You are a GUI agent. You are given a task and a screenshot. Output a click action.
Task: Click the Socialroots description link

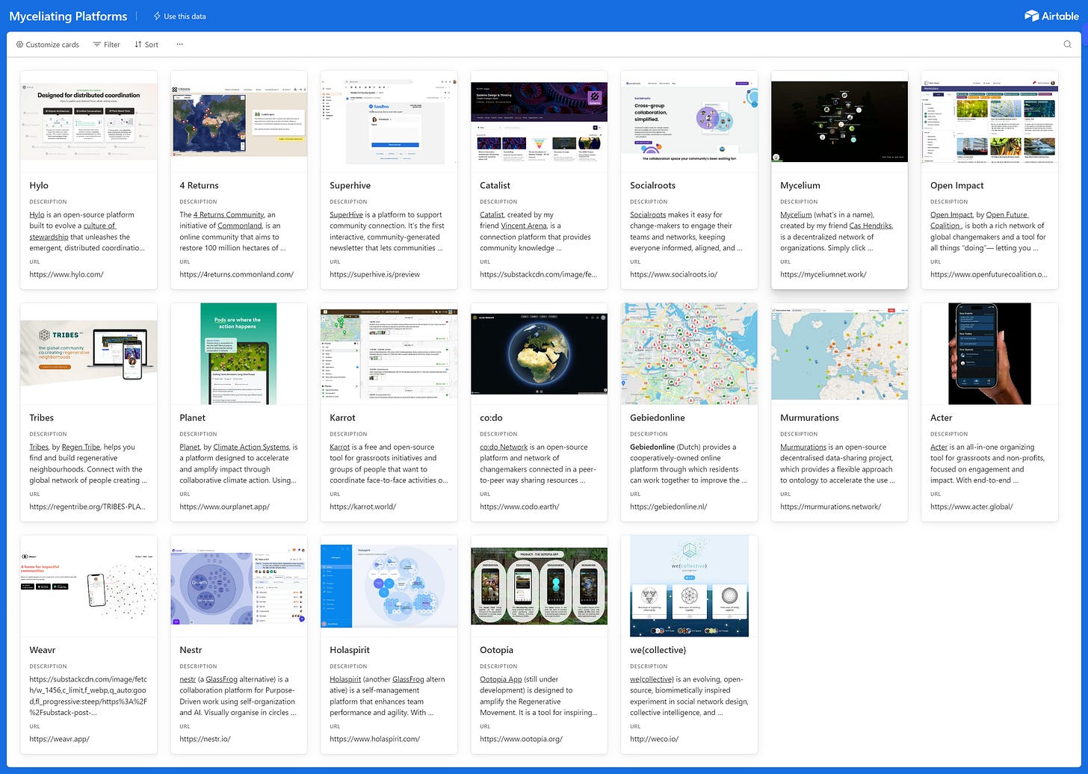(x=648, y=214)
